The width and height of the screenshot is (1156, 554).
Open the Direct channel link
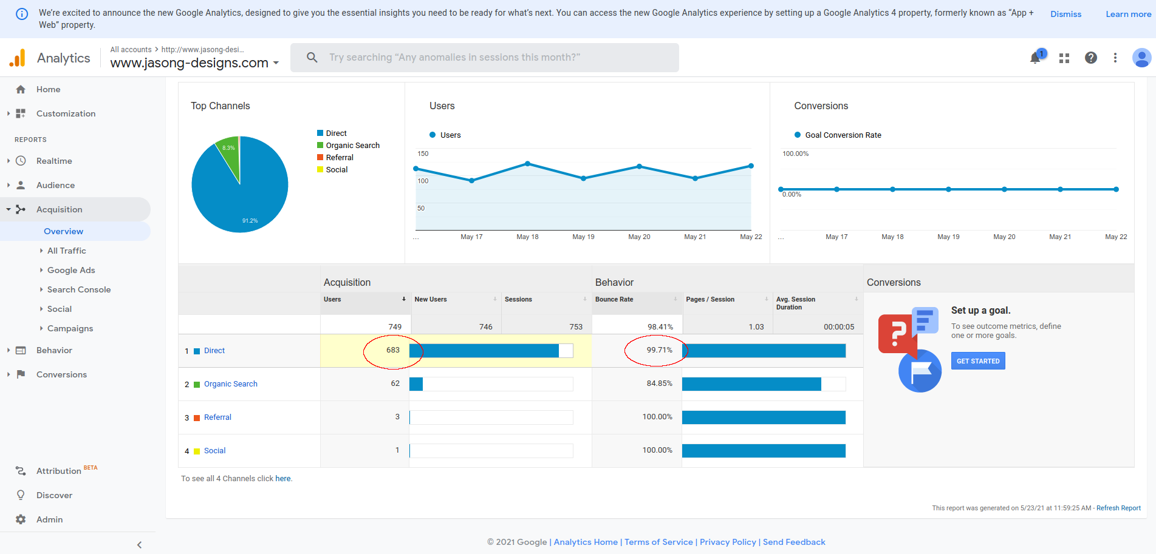pyautogui.click(x=214, y=351)
